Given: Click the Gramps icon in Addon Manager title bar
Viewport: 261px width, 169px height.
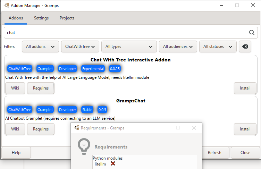Looking at the screenshot, I should coord(7,5).
